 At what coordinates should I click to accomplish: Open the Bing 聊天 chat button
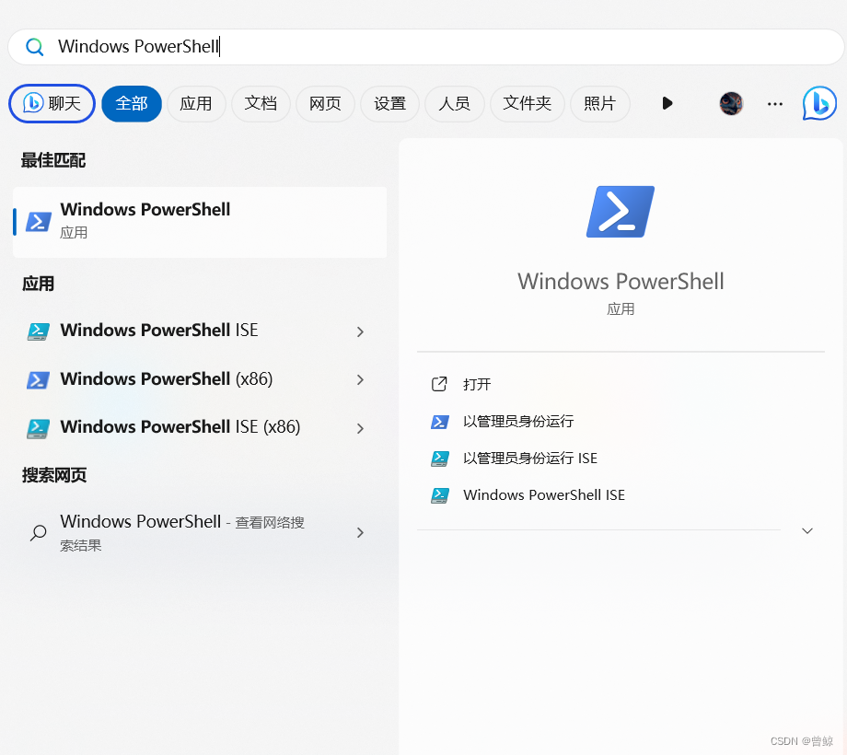pyautogui.click(x=52, y=103)
